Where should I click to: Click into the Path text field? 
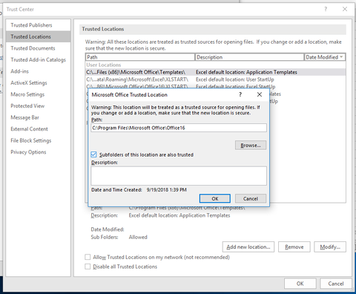point(179,128)
